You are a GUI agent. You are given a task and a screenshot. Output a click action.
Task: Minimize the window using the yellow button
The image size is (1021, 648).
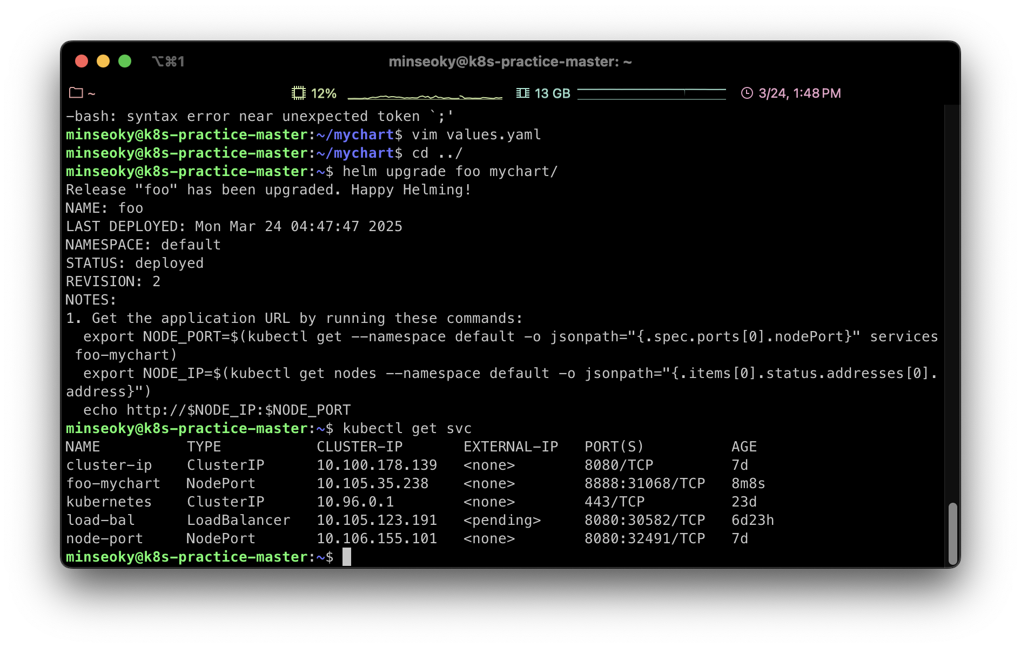103,61
